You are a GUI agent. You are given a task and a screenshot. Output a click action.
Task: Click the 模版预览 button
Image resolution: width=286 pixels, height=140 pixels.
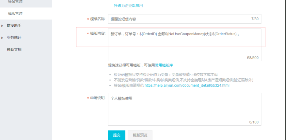(x=140, y=135)
